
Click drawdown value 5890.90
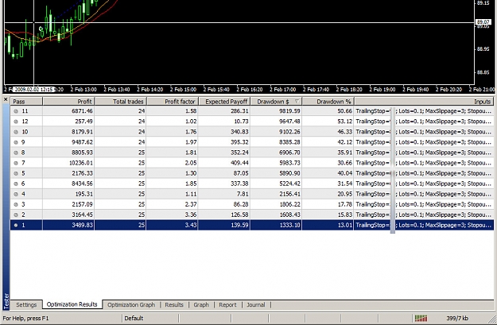[289, 173]
